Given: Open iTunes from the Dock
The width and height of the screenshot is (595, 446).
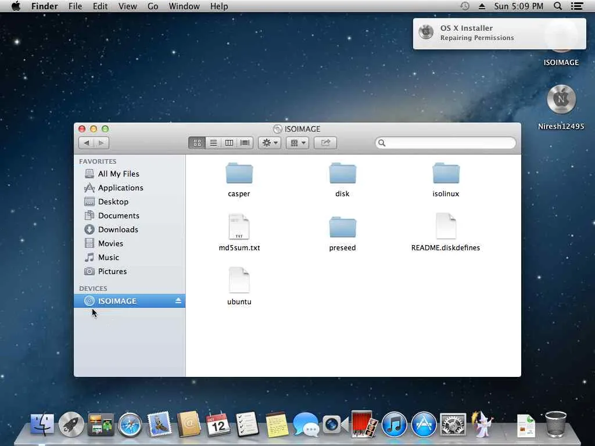Looking at the screenshot, I should [x=395, y=426].
